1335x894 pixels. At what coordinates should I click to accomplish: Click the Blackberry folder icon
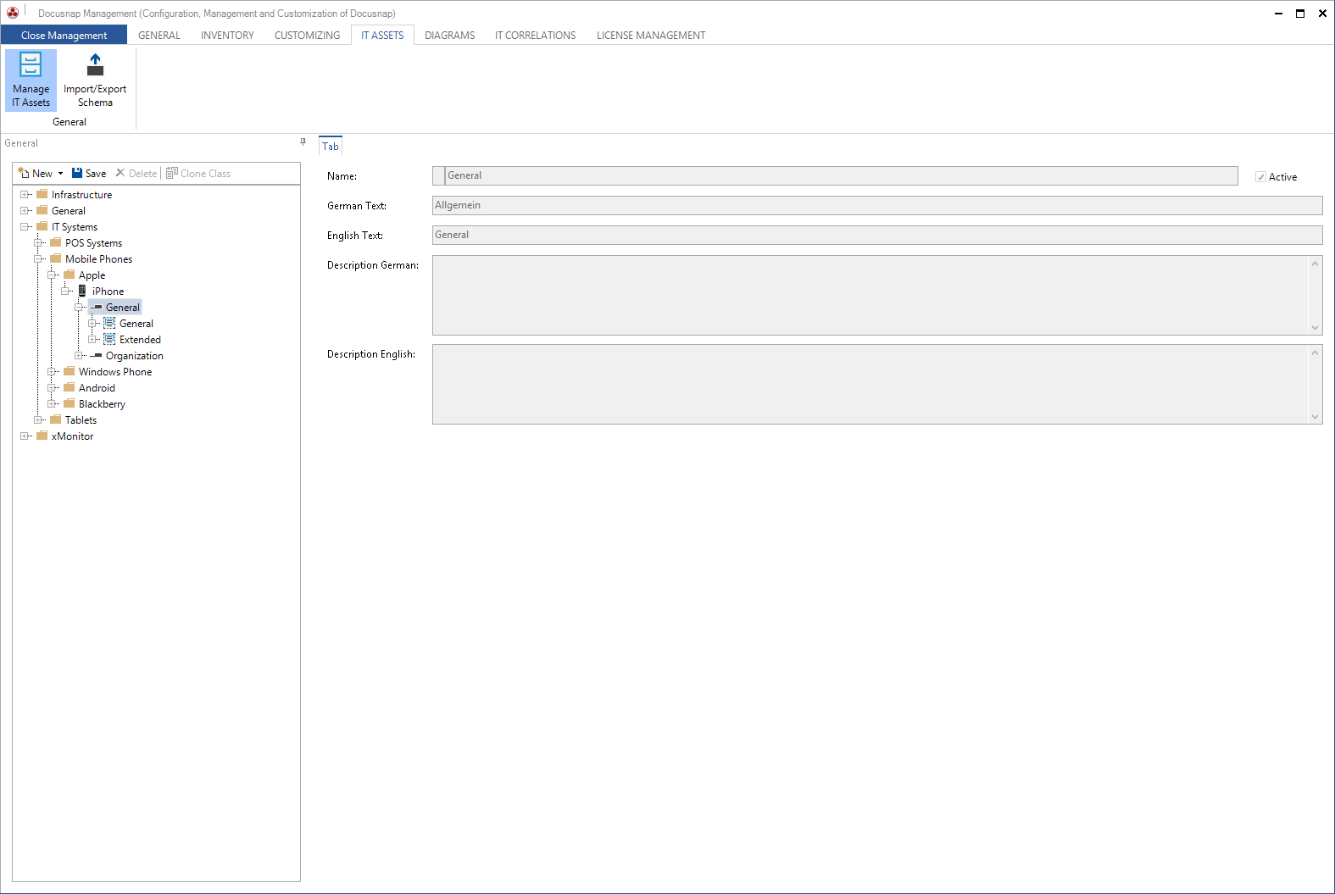pos(70,403)
